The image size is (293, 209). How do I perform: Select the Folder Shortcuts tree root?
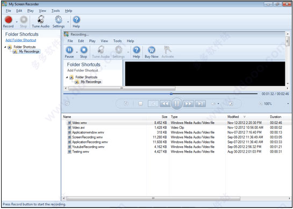pos(25,47)
